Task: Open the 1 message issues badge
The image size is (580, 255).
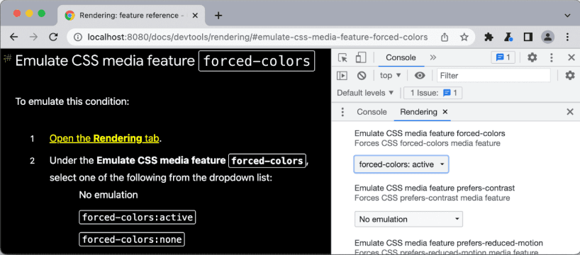Action: [503, 57]
